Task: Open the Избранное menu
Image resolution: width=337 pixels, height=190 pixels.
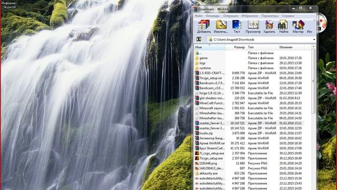Action: 250,16
